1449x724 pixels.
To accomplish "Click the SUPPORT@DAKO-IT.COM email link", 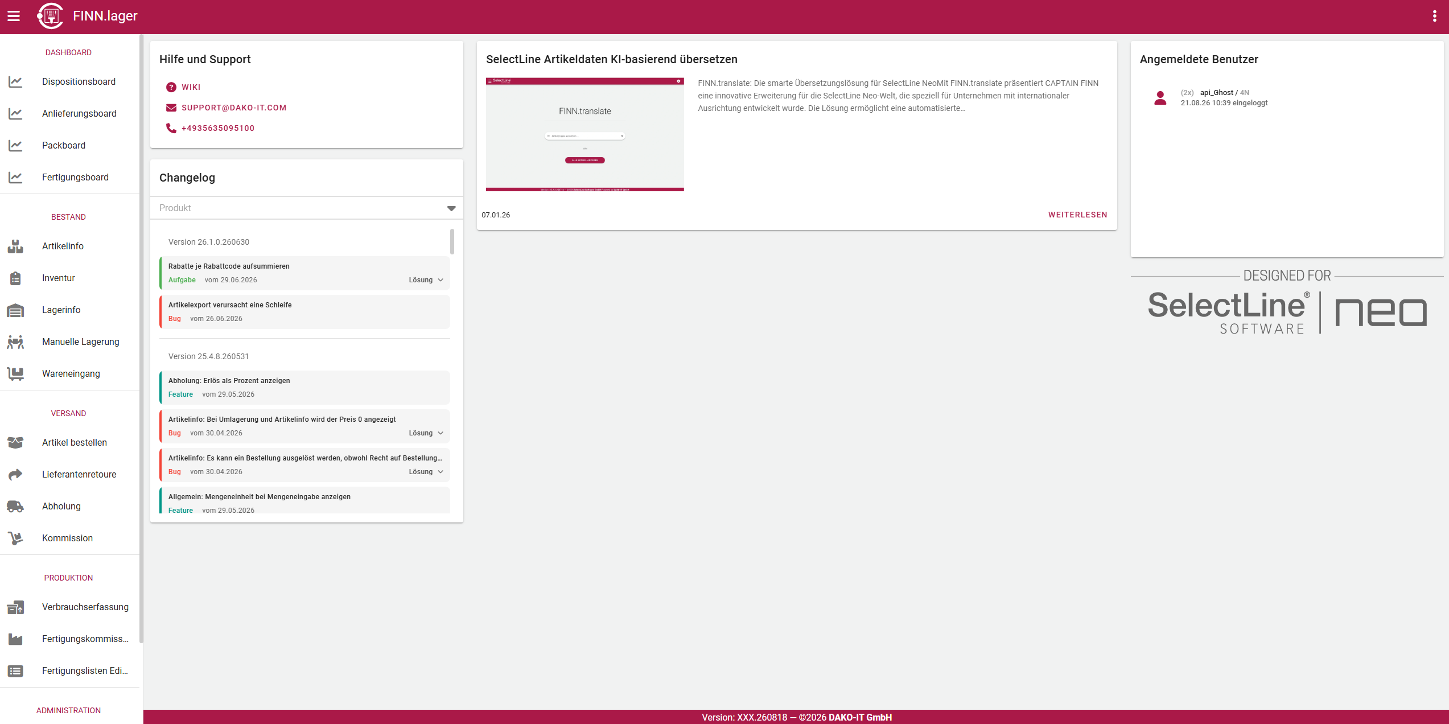I will [234, 108].
